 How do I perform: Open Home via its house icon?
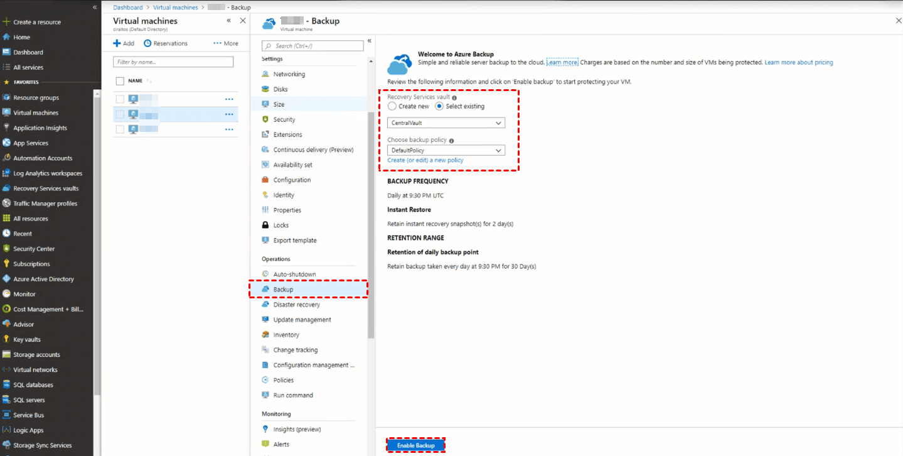(x=6, y=37)
